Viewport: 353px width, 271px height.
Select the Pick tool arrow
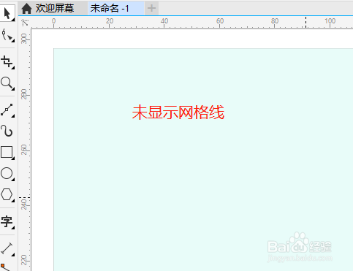click(x=7, y=13)
